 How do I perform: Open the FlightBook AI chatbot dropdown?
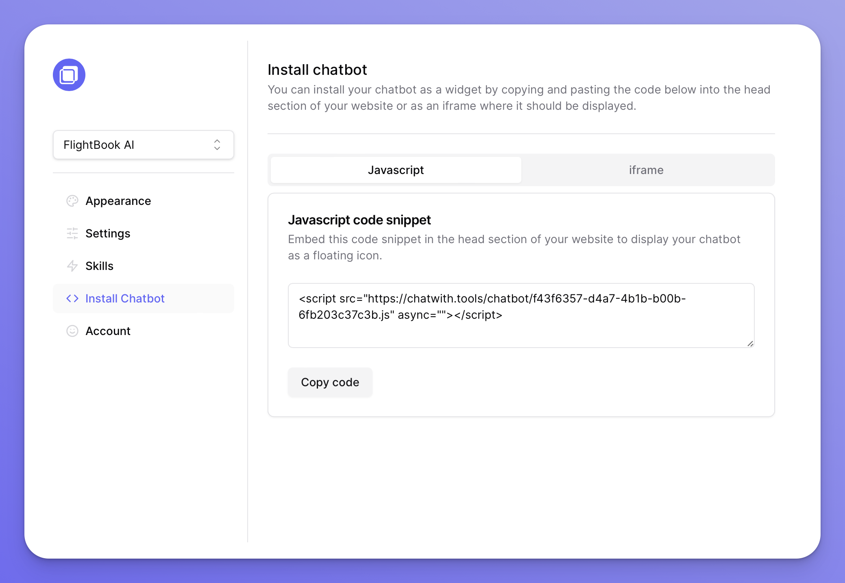[x=134, y=145]
